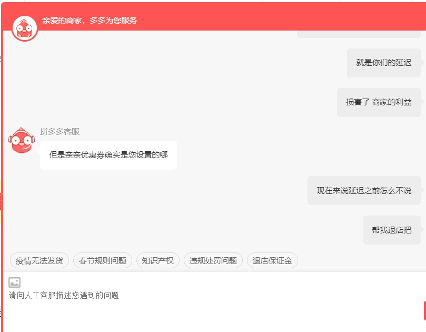Click the message 但是亲亲优惠券确实是您设置的哪
Screen dimensions: 426x332
(x=108, y=155)
